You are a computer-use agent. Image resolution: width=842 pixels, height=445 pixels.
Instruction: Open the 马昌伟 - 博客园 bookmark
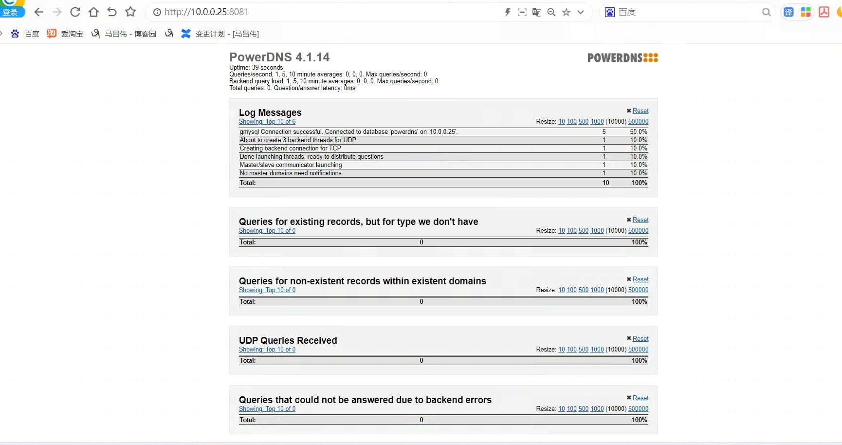(124, 34)
